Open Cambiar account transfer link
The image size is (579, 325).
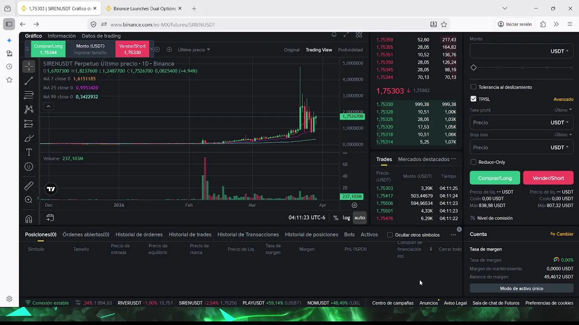click(x=562, y=234)
